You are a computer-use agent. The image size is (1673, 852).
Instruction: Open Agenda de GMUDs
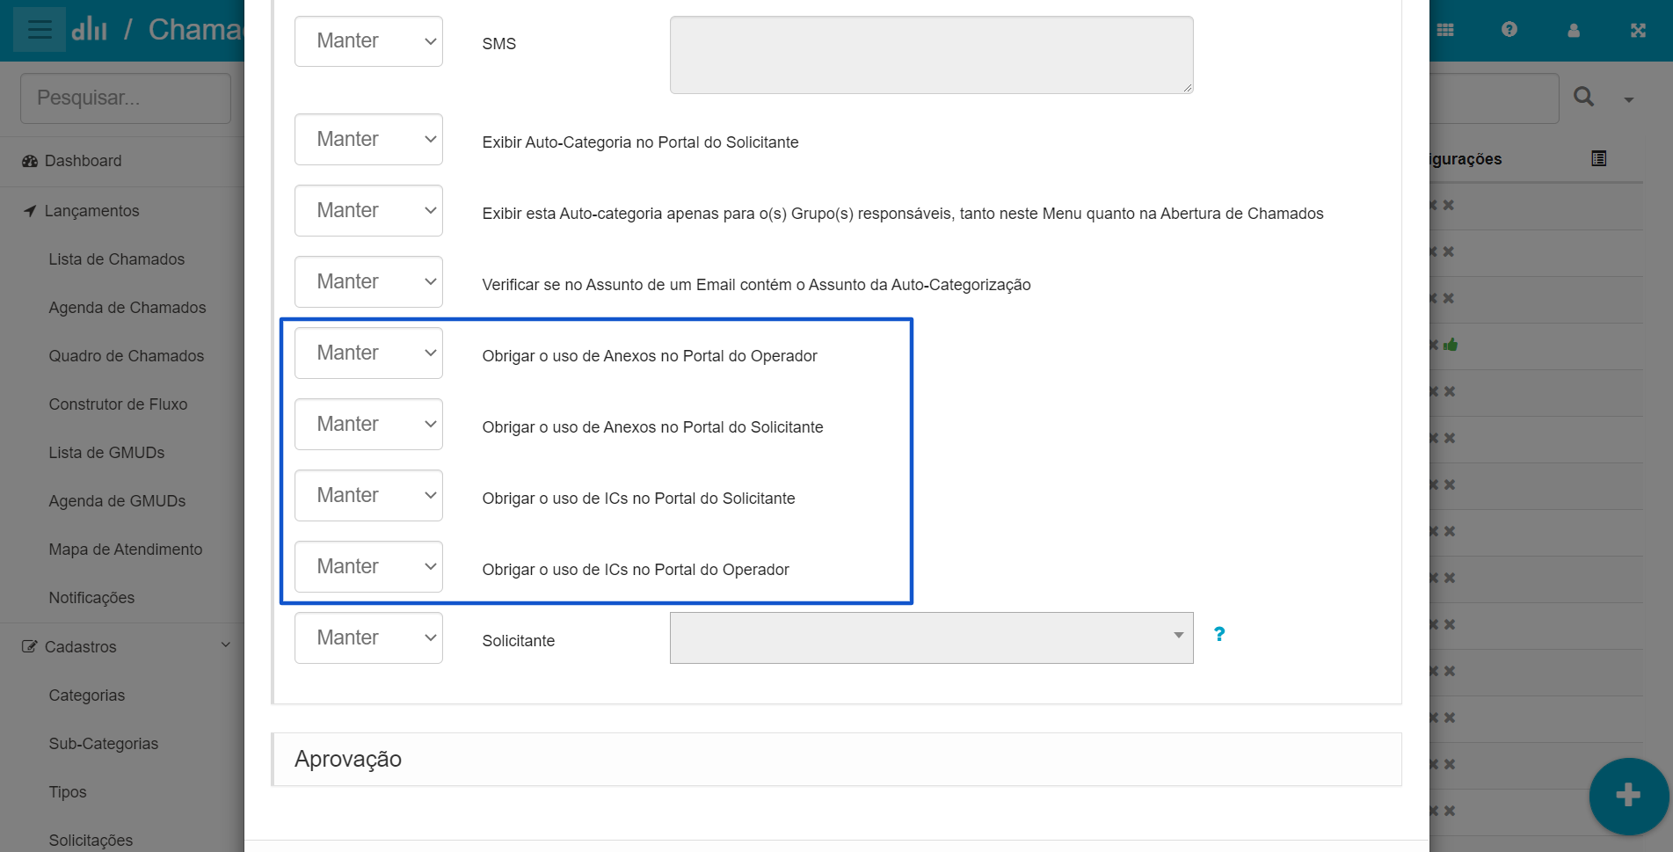point(117,501)
